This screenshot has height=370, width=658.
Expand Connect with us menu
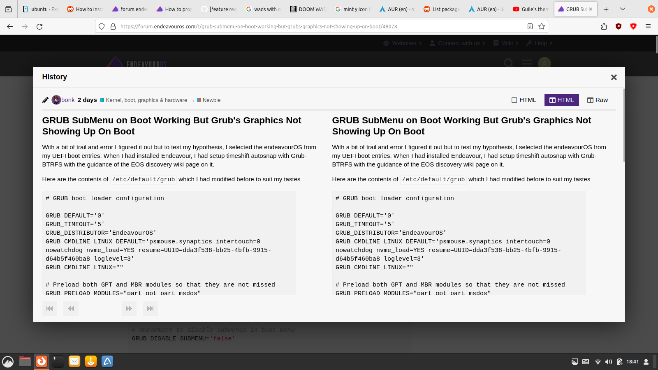[457, 43]
